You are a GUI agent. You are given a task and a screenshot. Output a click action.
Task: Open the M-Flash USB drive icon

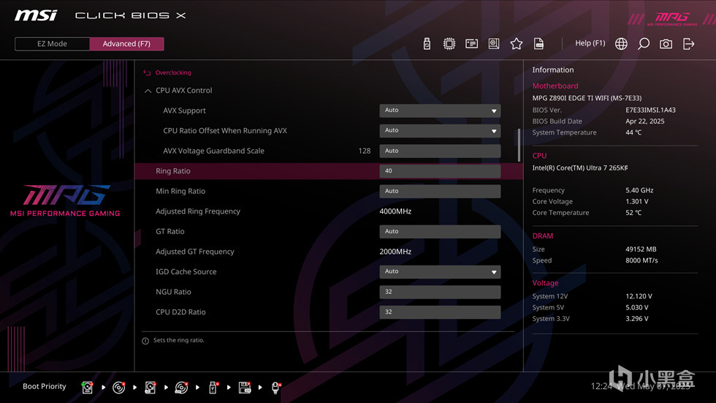[427, 43]
